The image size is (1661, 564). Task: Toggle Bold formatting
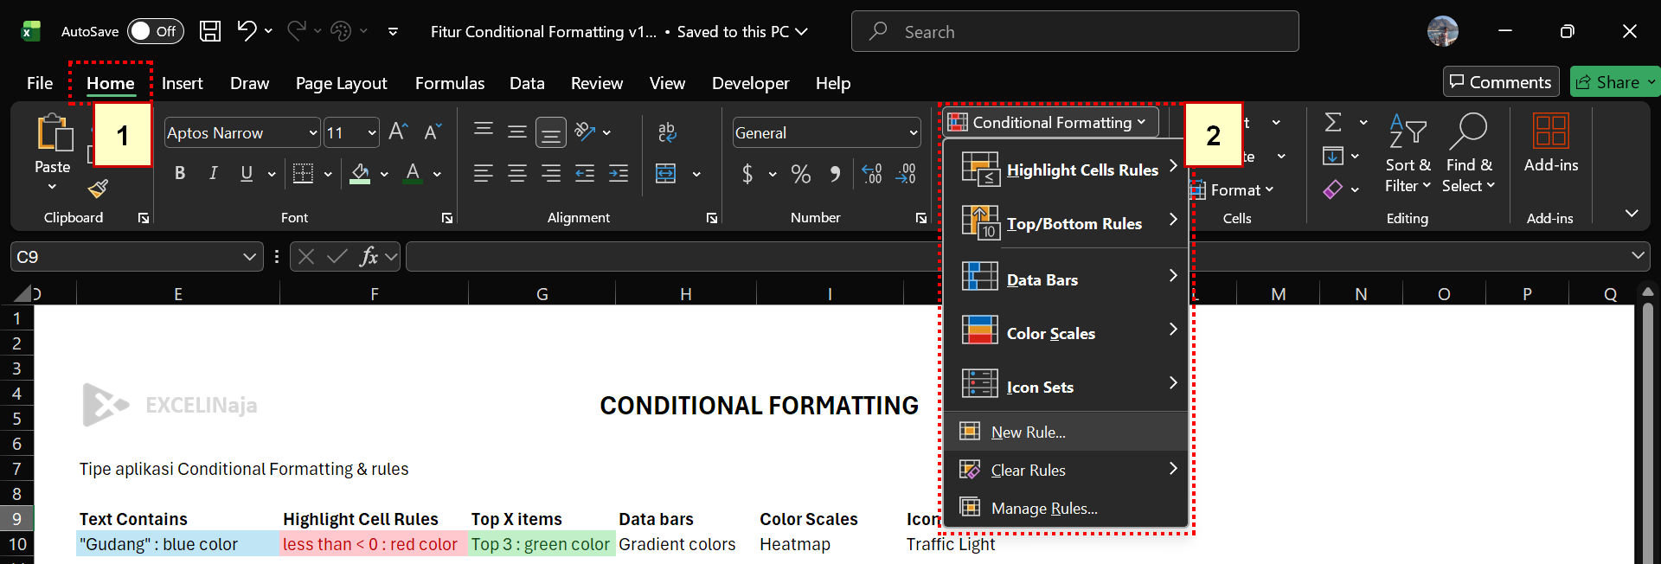click(180, 173)
